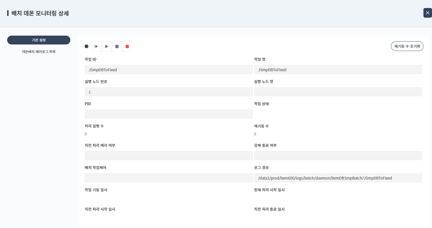Open the 데몬배치 에러로그 목록 tab

[x=39, y=52]
